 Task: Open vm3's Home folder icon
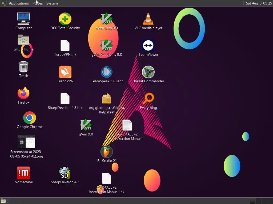coord(23,40)
